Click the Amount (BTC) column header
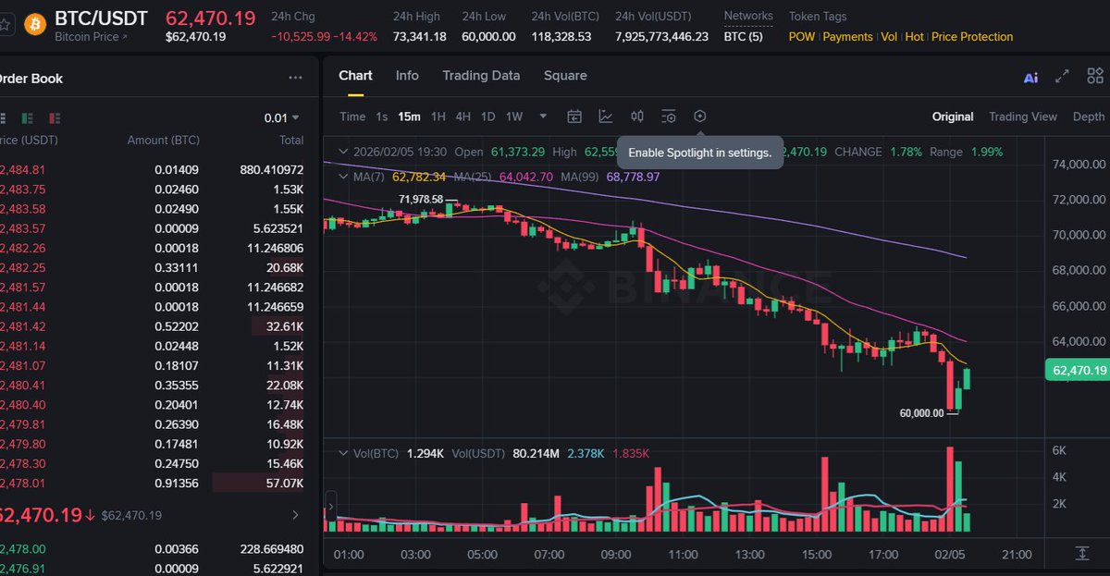The width and height of the screenshot is (1110, 576). click(163, 141)
